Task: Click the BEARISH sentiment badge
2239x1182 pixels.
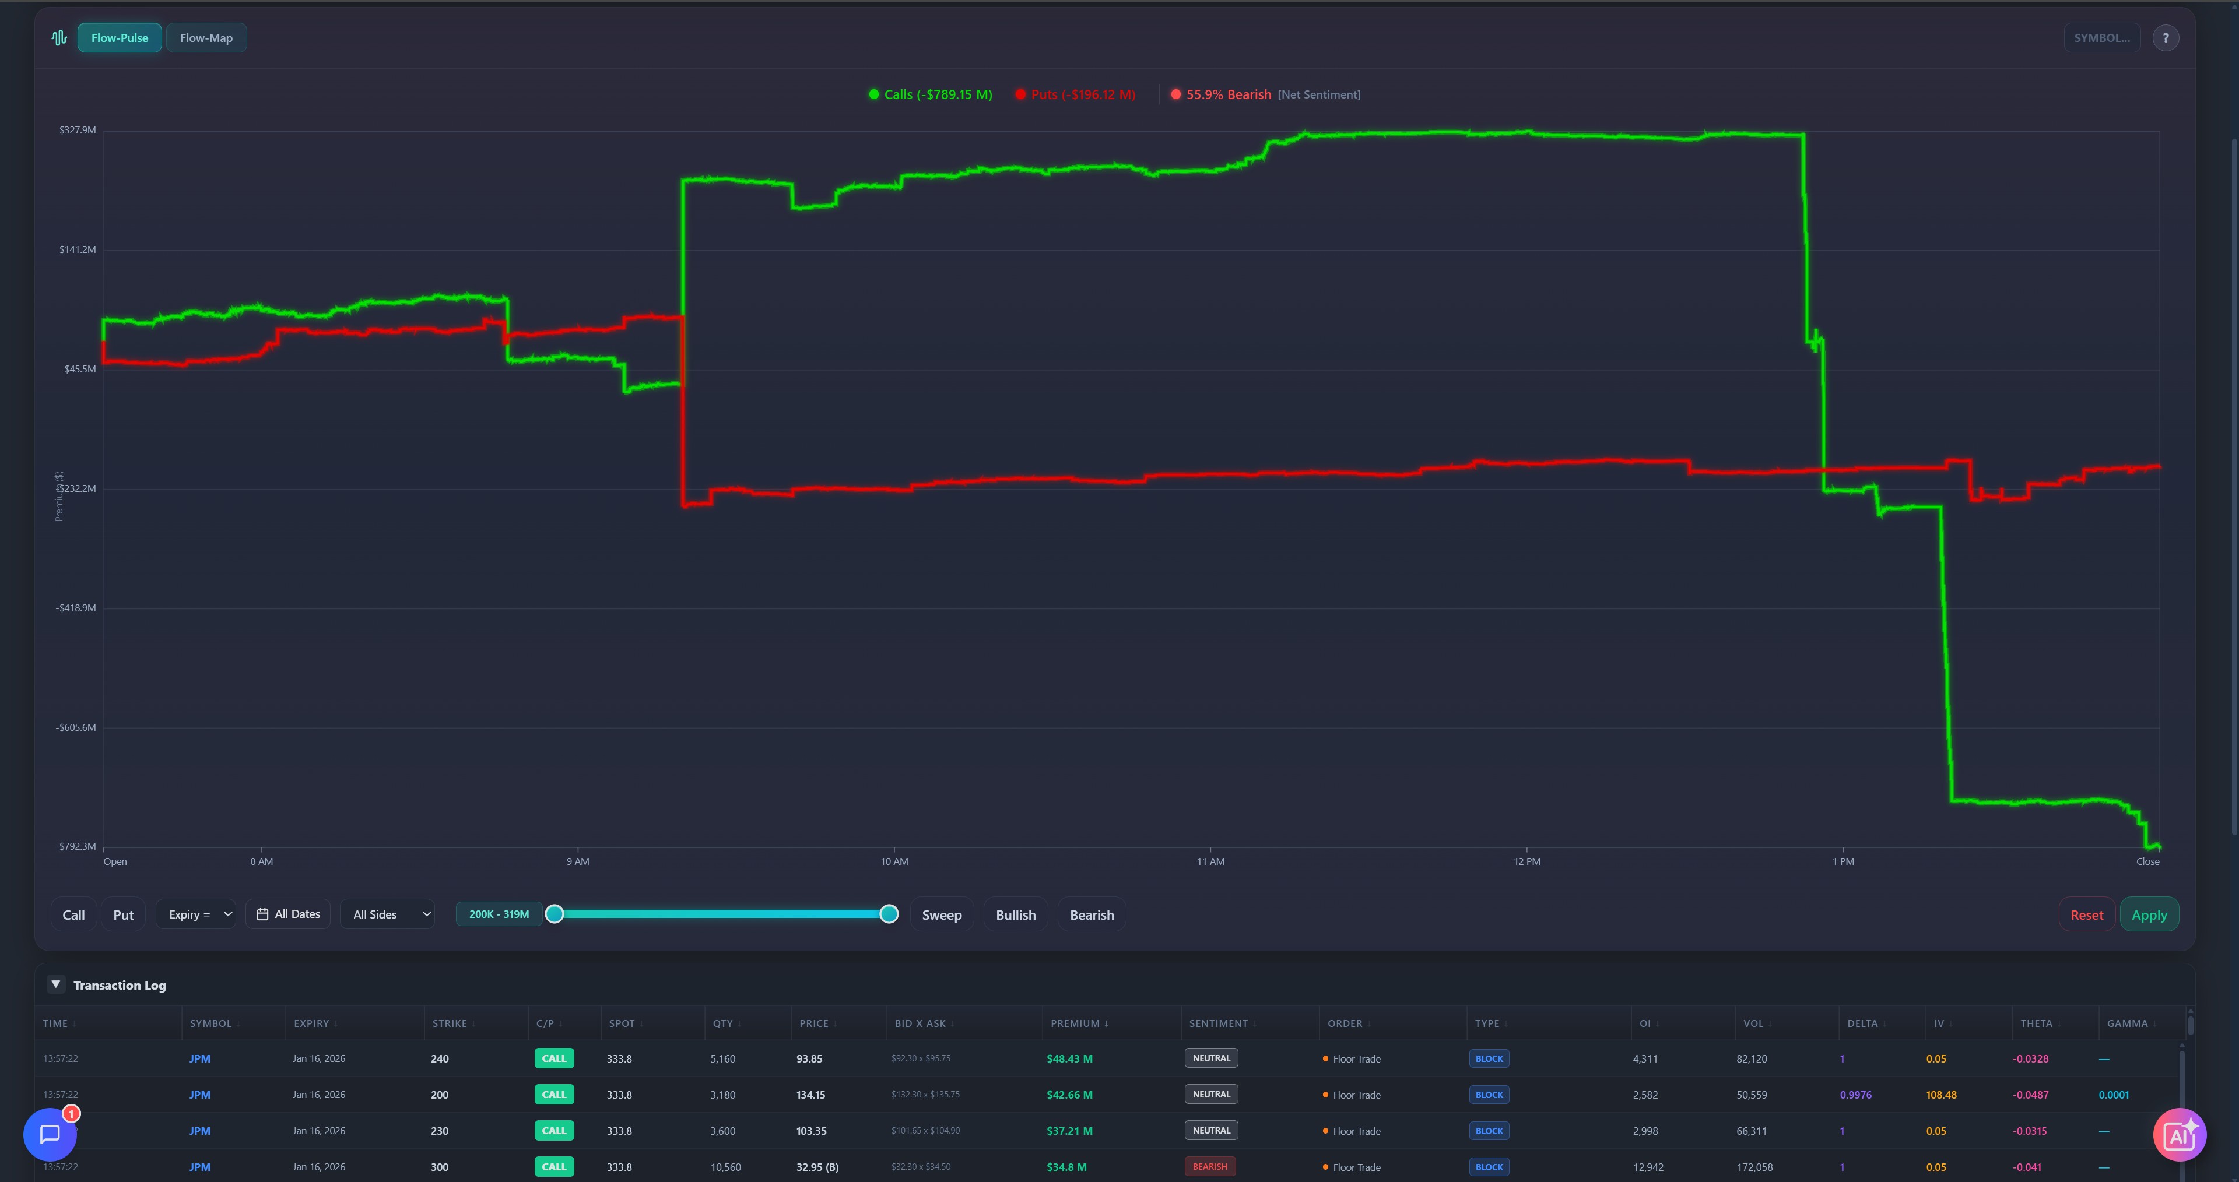Action: point(1210,1166)
